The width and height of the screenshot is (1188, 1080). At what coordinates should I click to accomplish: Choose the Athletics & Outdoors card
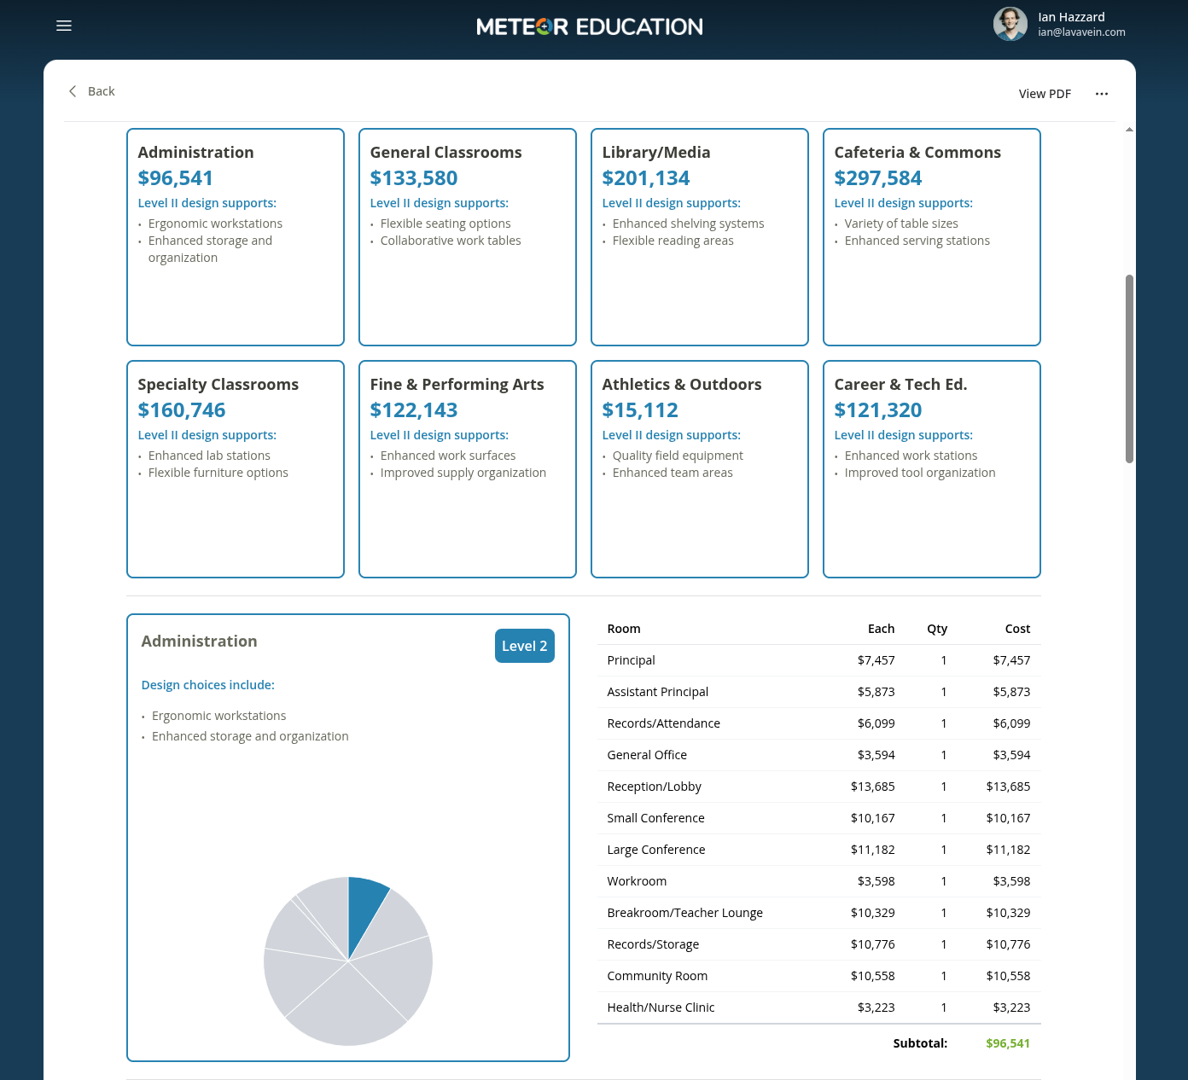[x=700, y=469]
